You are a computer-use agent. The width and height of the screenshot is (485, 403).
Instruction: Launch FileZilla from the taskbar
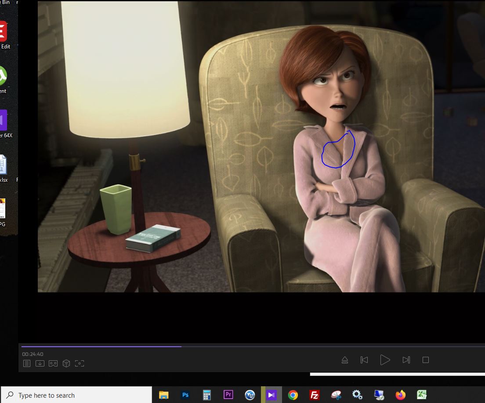tap(314, 395)
